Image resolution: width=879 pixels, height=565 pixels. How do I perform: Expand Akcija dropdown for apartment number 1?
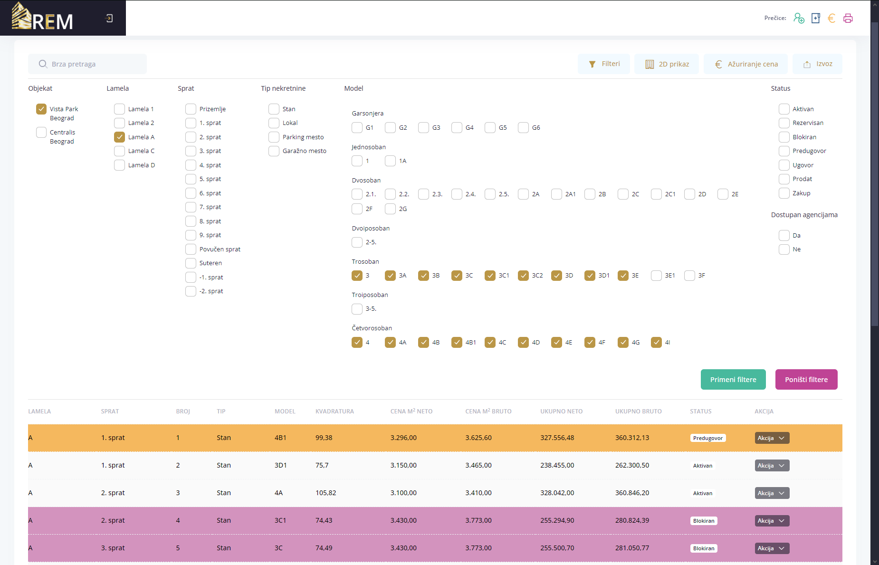(772, 438)
